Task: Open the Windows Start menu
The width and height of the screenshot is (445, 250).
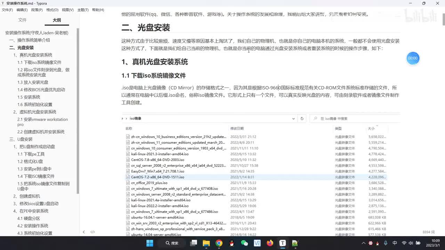Action: (150, 243)
